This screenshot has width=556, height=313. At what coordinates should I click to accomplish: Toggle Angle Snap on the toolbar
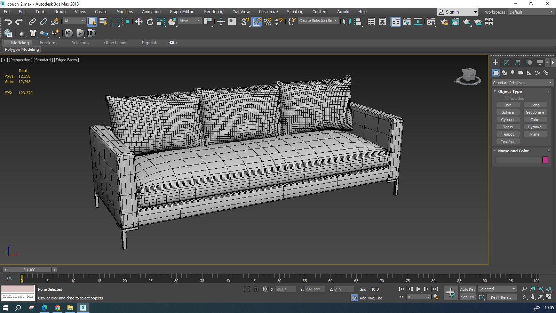(256, 22)
